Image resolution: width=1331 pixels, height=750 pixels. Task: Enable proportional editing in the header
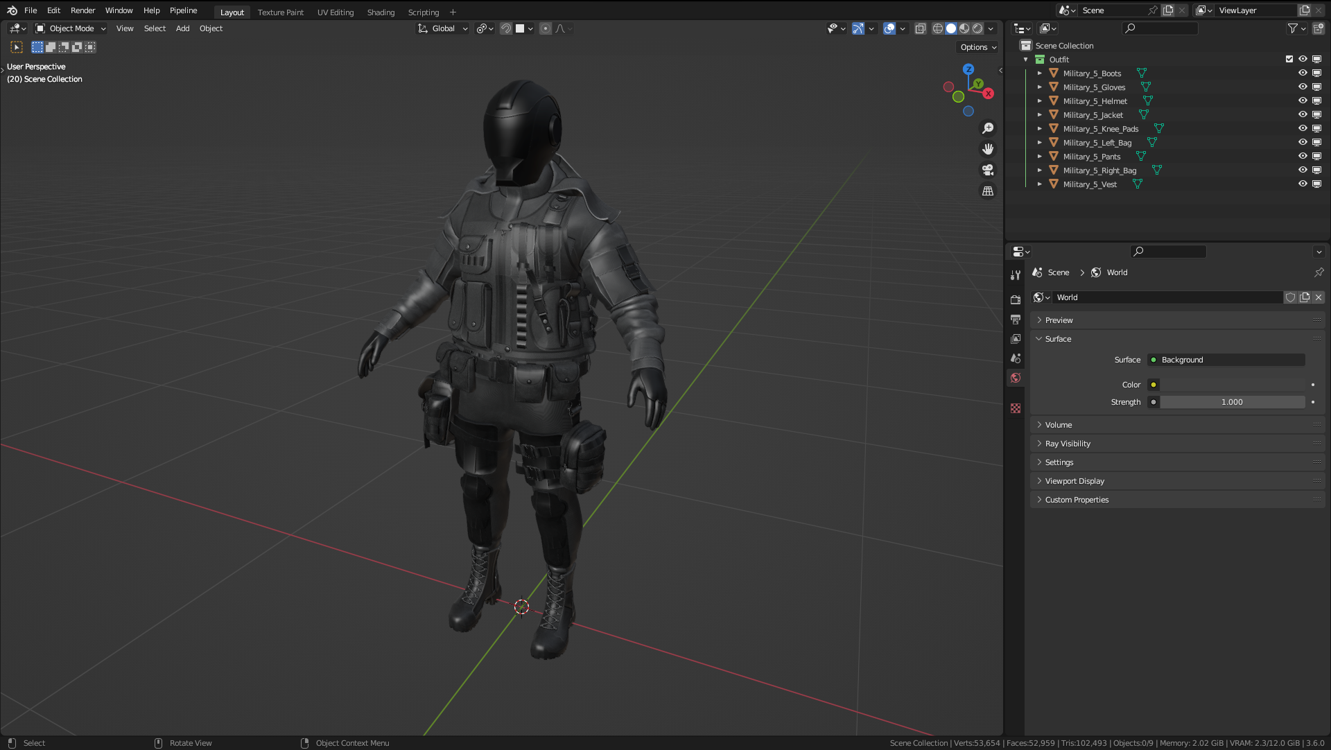[x=545, y=28]
